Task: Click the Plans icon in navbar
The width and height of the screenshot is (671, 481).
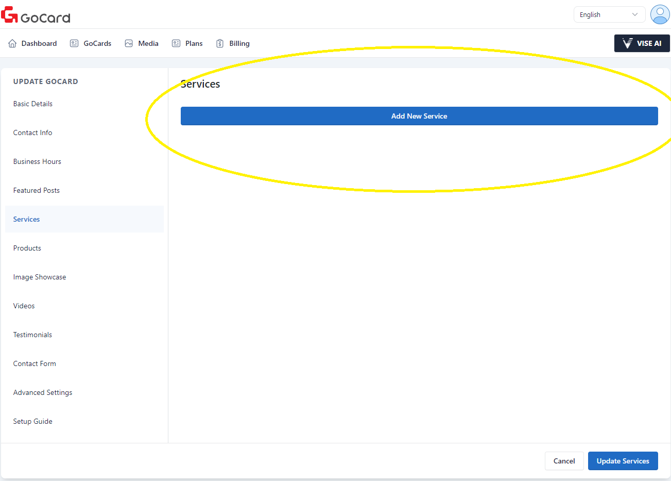Action: click(x=176, y=44)
